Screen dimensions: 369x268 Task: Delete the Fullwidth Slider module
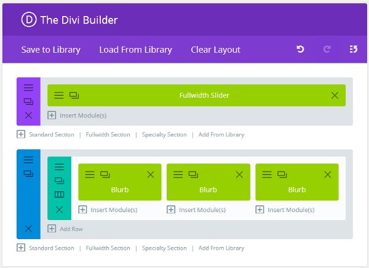pos(335,95)
